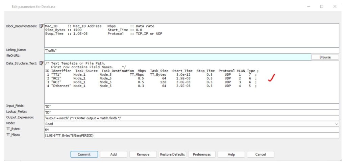Open the Preferences dialog

click(202, 154)
